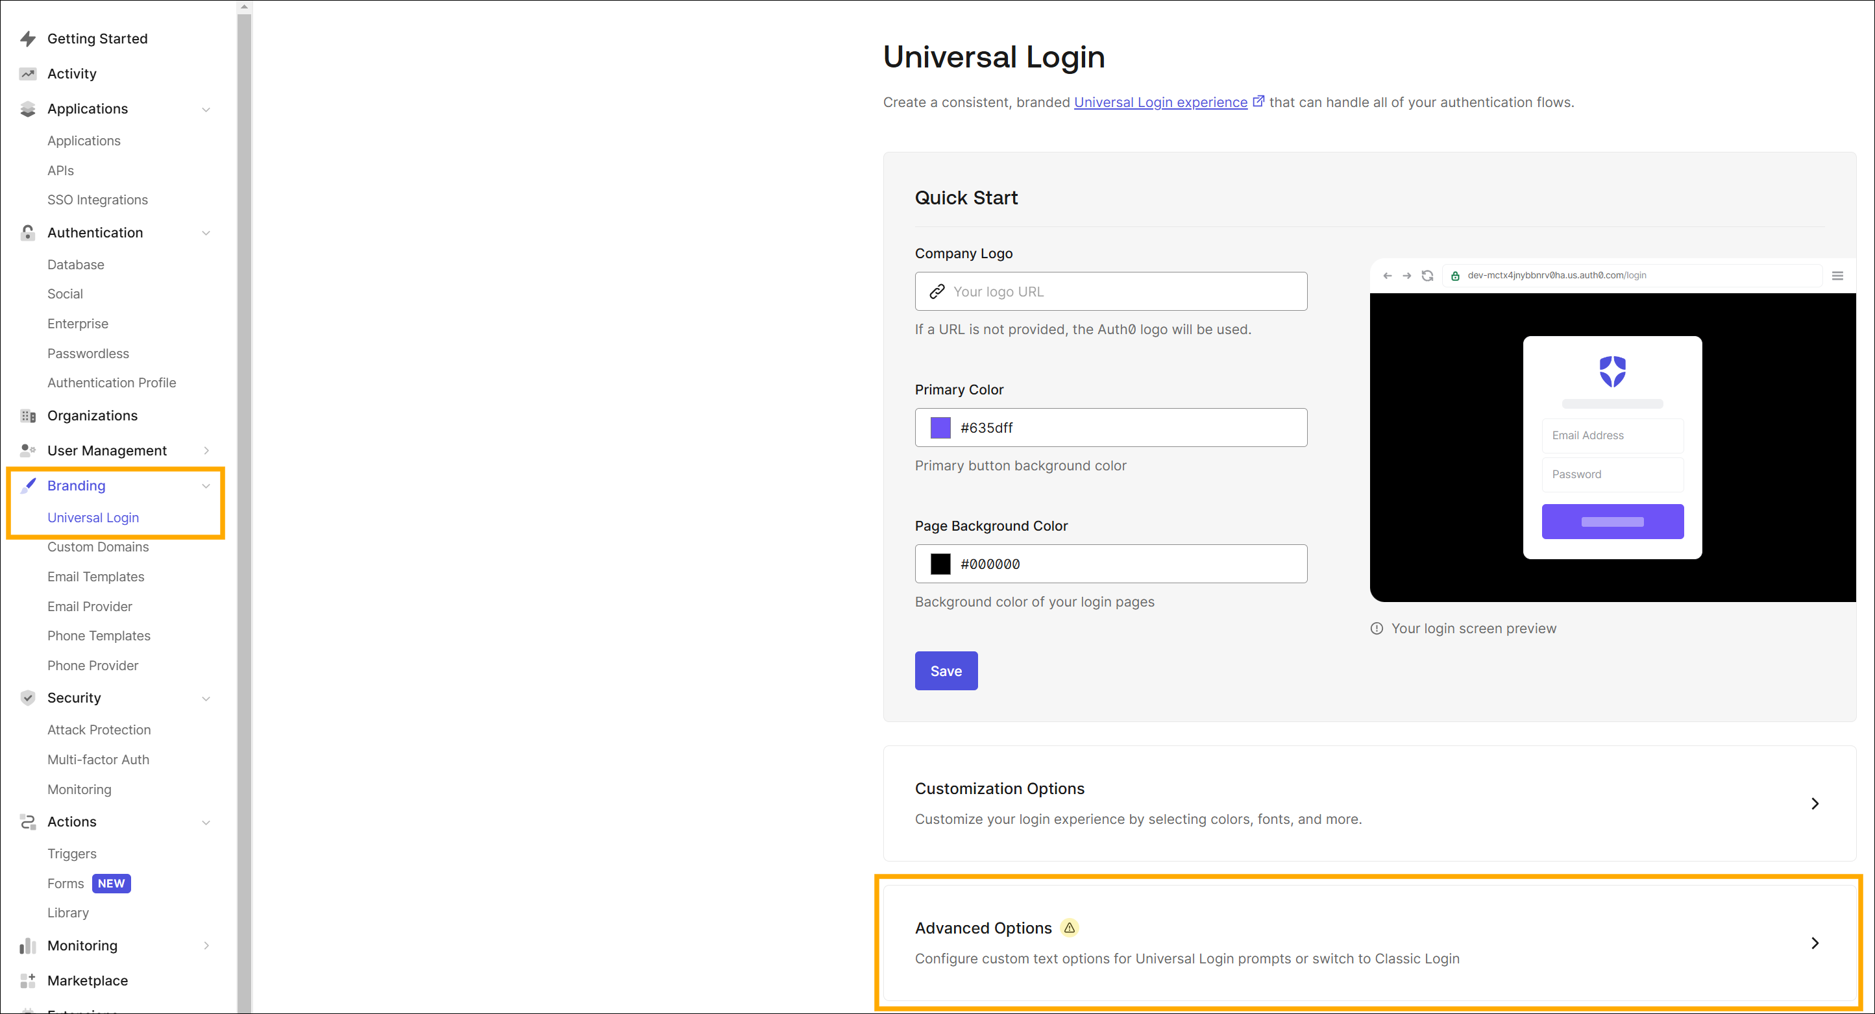The image size is (1875, 1014).
Task: Select the Organizations icon in sidebar
Action: pos(28,415)
